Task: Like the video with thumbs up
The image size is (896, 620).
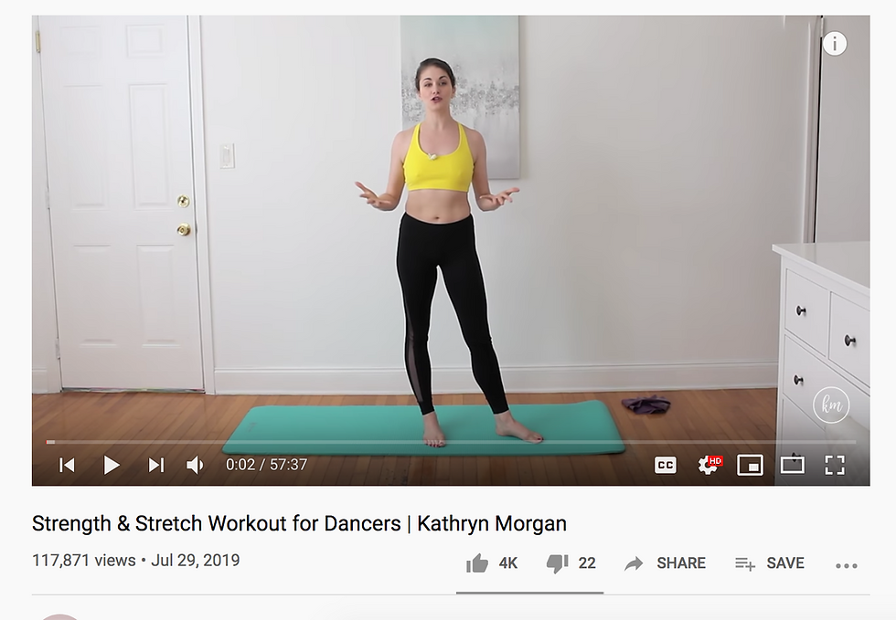Action: 492,563
